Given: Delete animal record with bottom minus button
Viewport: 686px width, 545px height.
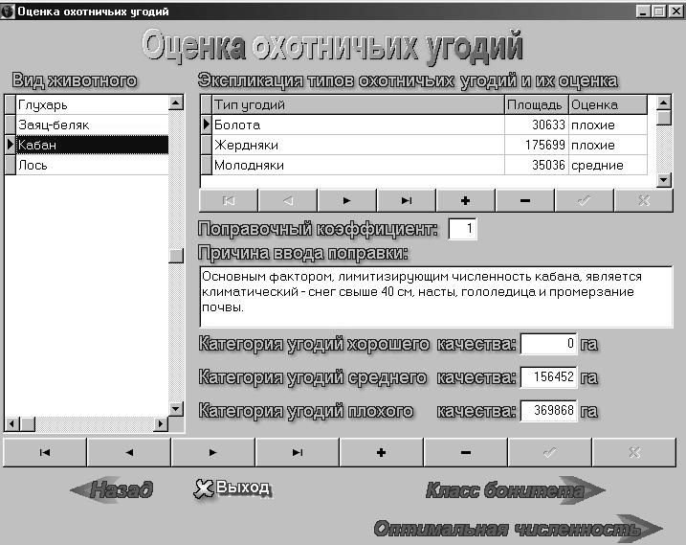Looking at the screenshot, I should [x=466, y=452].
